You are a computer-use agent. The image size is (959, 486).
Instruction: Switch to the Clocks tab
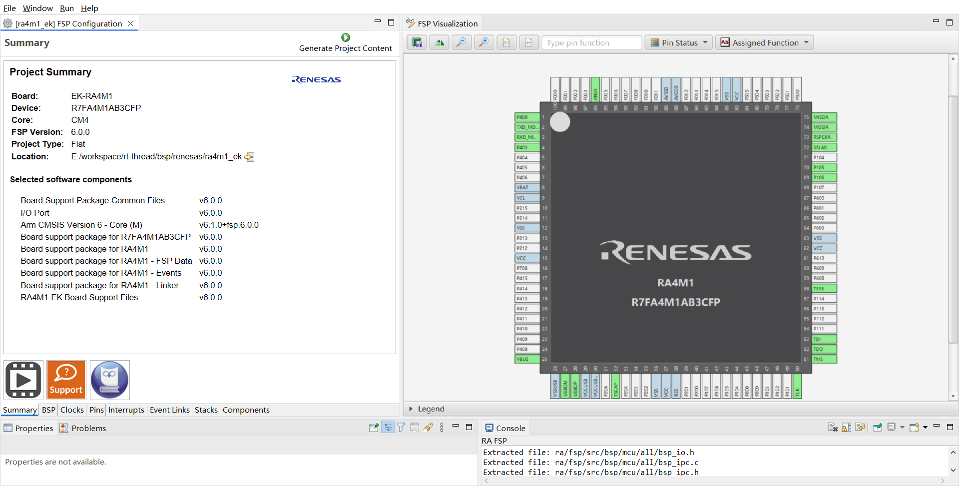pos(72,410)
